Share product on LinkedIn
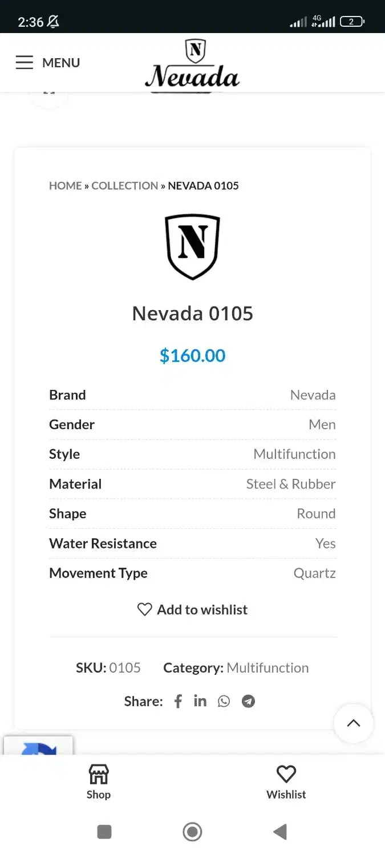385x855 pixels. (x=200, y=701)
